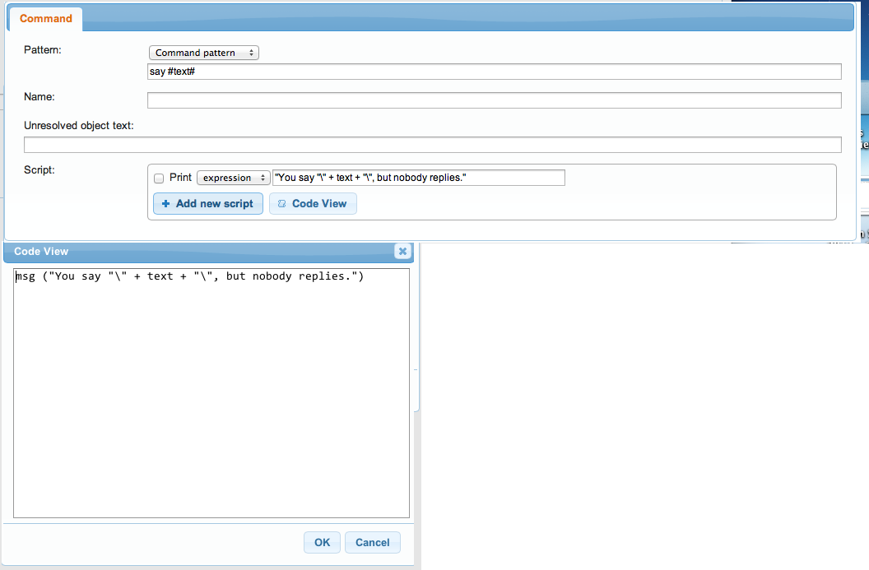Open the expression type dropdown
This screenshot has height=570, width=869.
(233, 177)
